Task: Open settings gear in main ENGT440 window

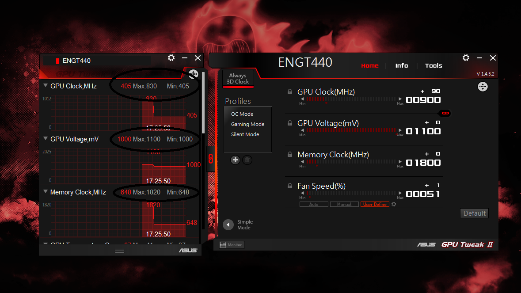Action: 466,58
